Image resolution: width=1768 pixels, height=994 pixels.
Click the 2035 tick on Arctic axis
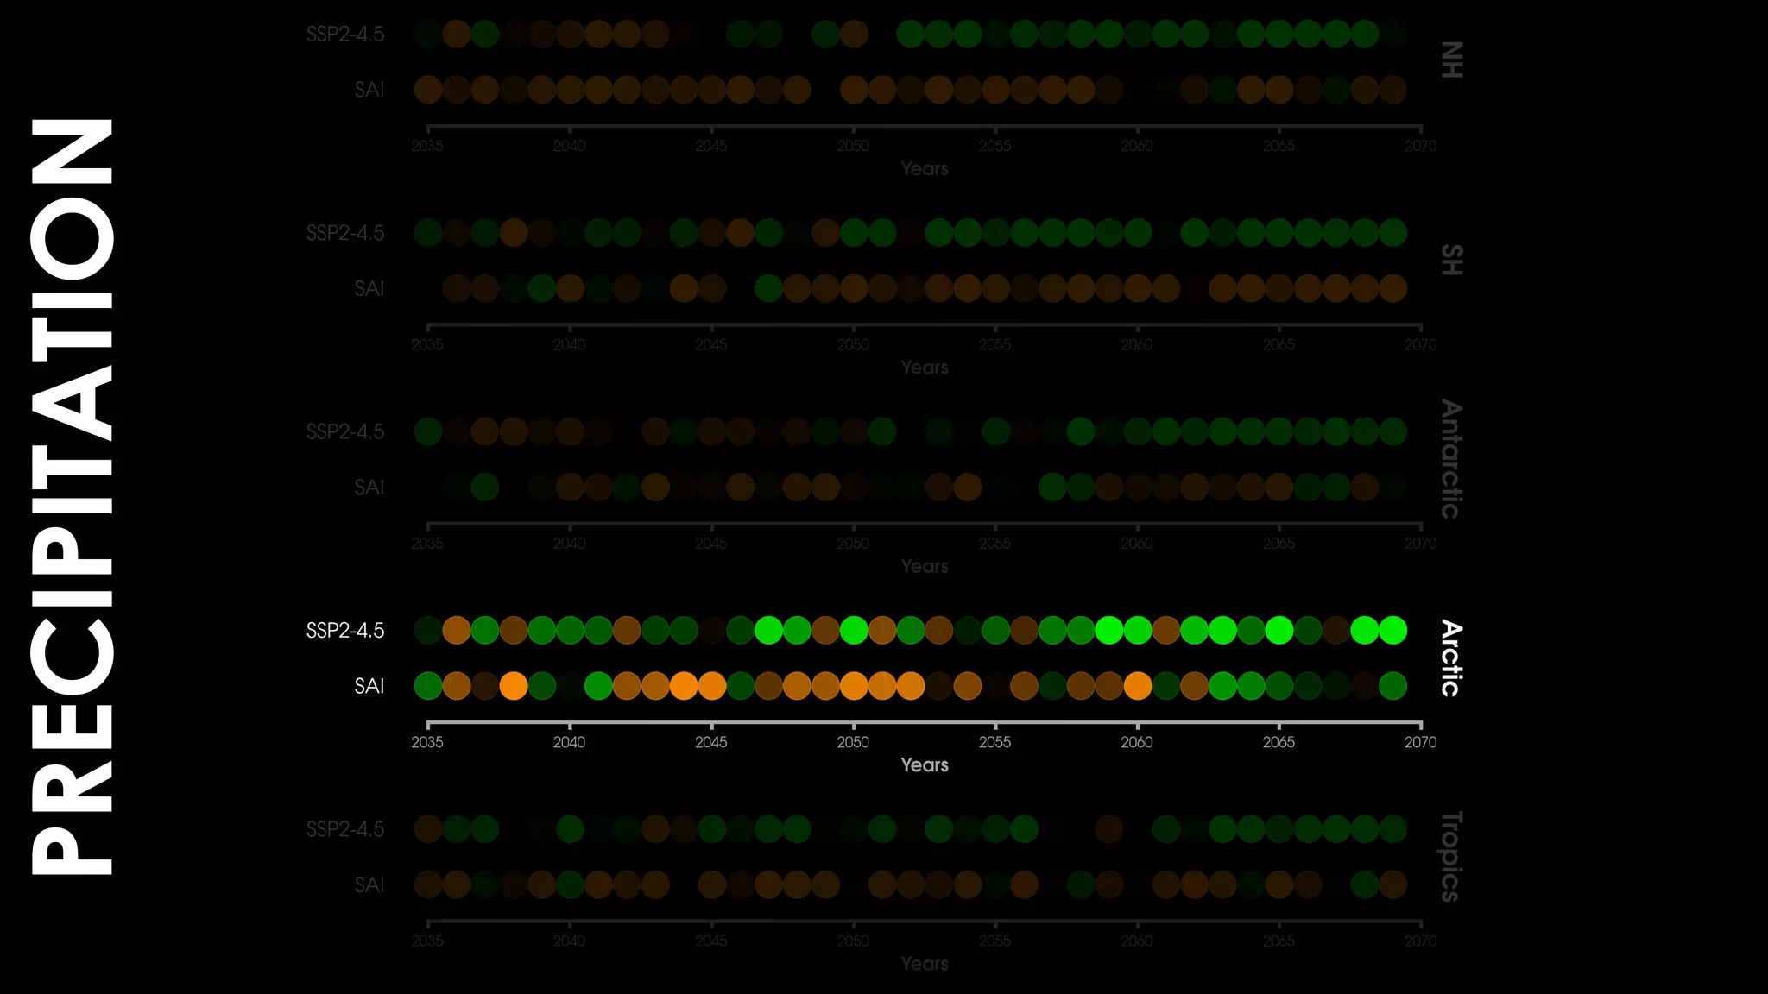(427, 742)
